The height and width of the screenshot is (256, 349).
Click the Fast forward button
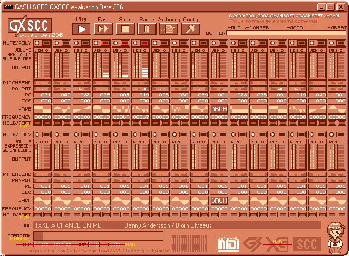(x=103, y=29)
